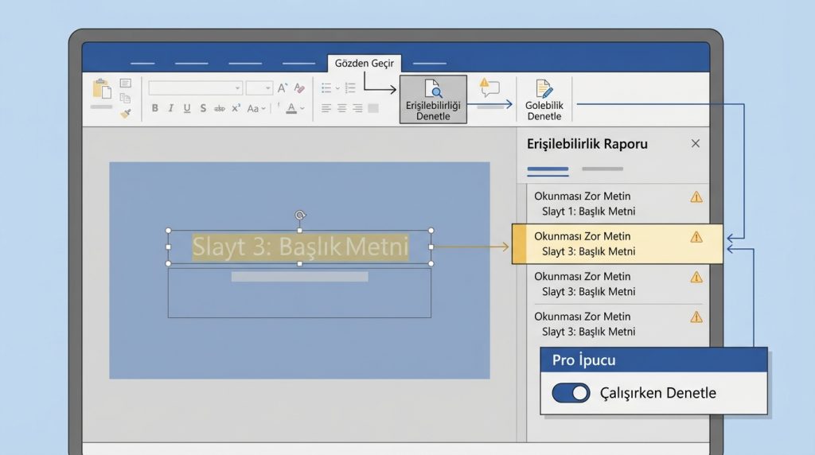The image size is (815, 455).
Task: Toggle Italic formatting
Action: coord(170,108)
